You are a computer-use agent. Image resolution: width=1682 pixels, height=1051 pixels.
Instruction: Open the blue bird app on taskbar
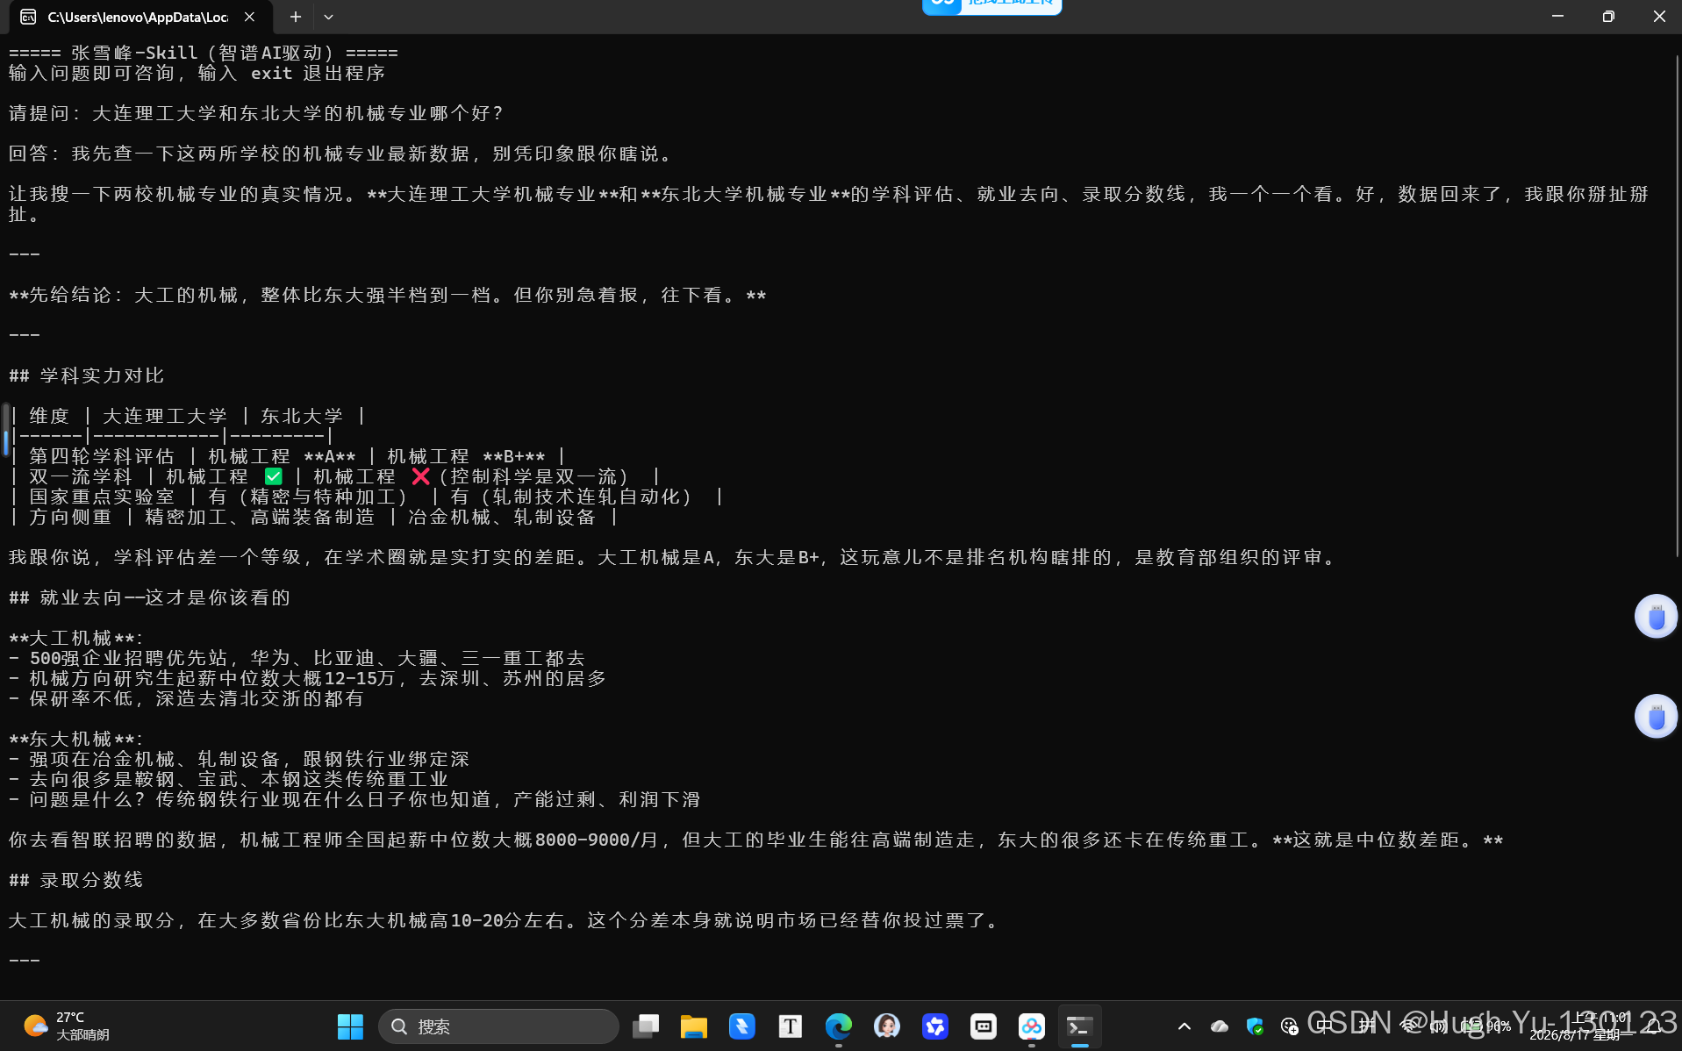point(742,1026)
